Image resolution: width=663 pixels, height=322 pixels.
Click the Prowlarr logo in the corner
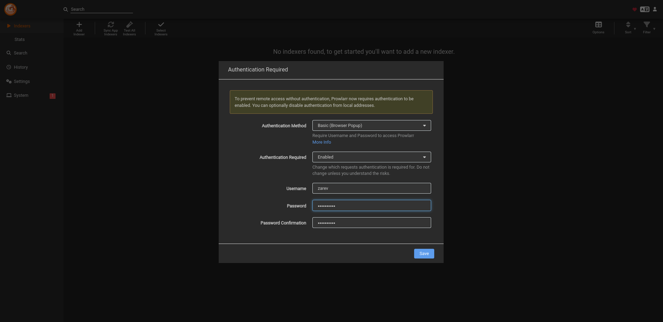[10, 9]
